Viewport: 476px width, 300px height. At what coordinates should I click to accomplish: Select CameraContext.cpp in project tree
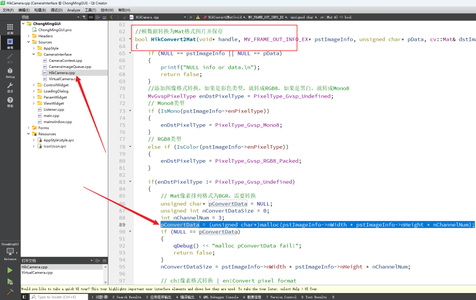65,60
